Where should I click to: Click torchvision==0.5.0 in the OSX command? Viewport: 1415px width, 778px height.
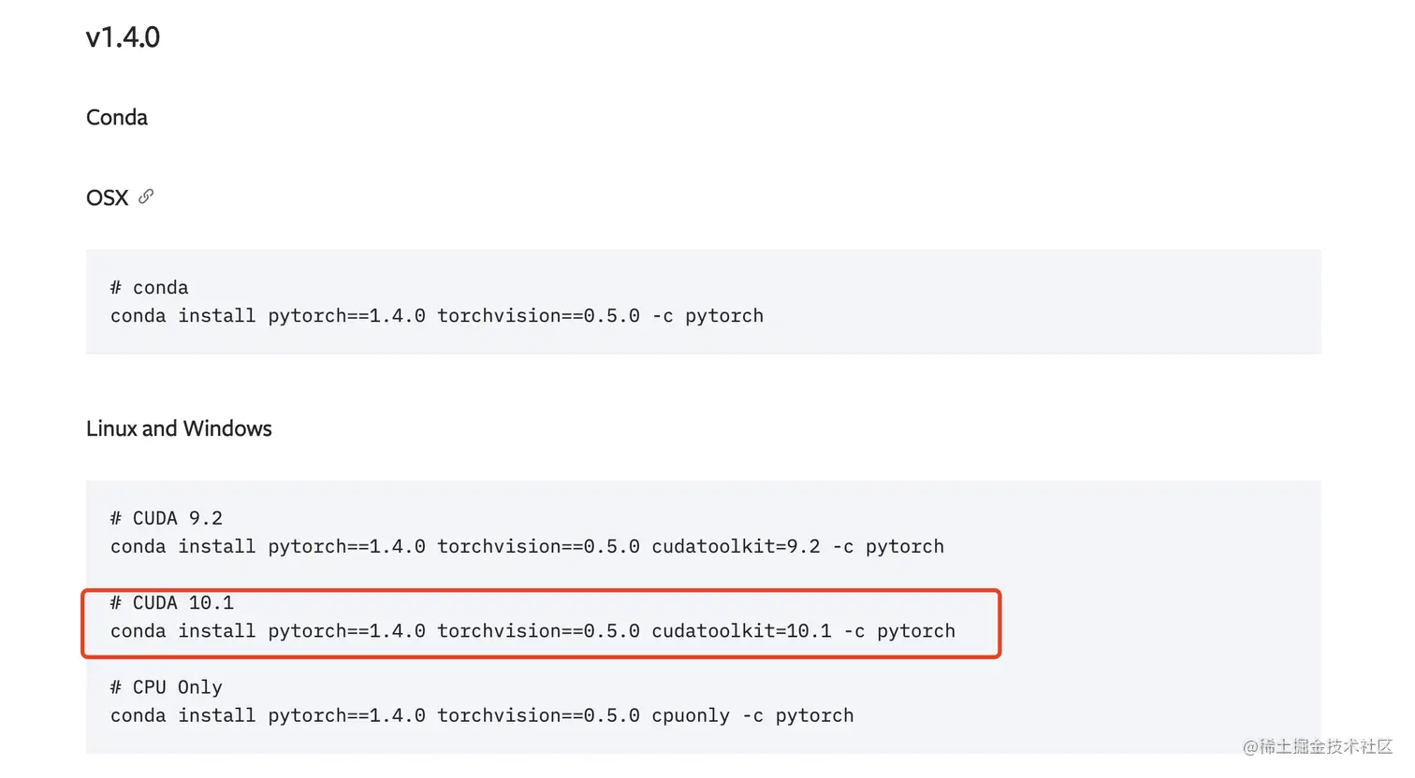coord(538,316)
